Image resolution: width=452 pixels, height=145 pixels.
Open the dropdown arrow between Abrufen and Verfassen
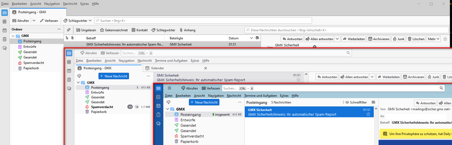click(34, 20)
